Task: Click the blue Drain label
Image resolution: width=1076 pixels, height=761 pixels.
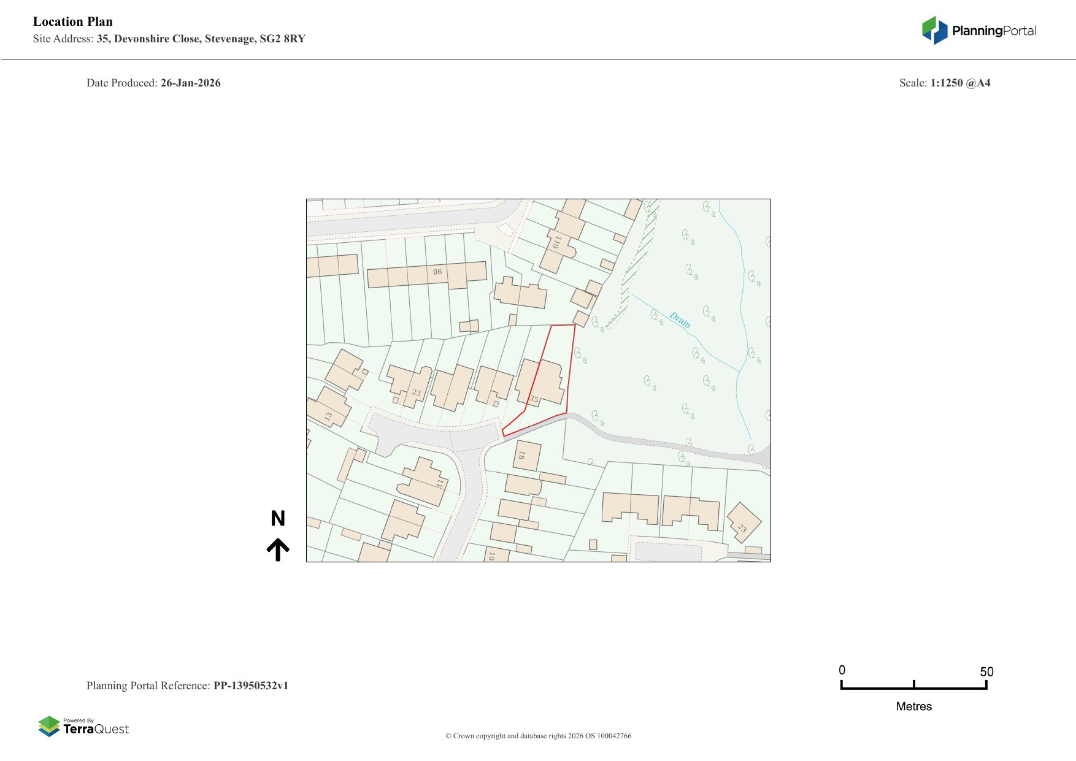Action: [x=680, y=319]
